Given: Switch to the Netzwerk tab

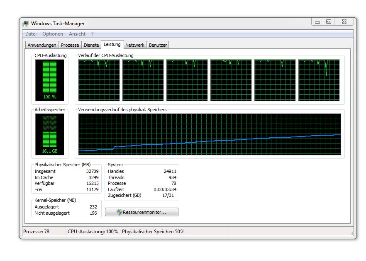Looking at the screenshot, I should click(x=135, y=45).
